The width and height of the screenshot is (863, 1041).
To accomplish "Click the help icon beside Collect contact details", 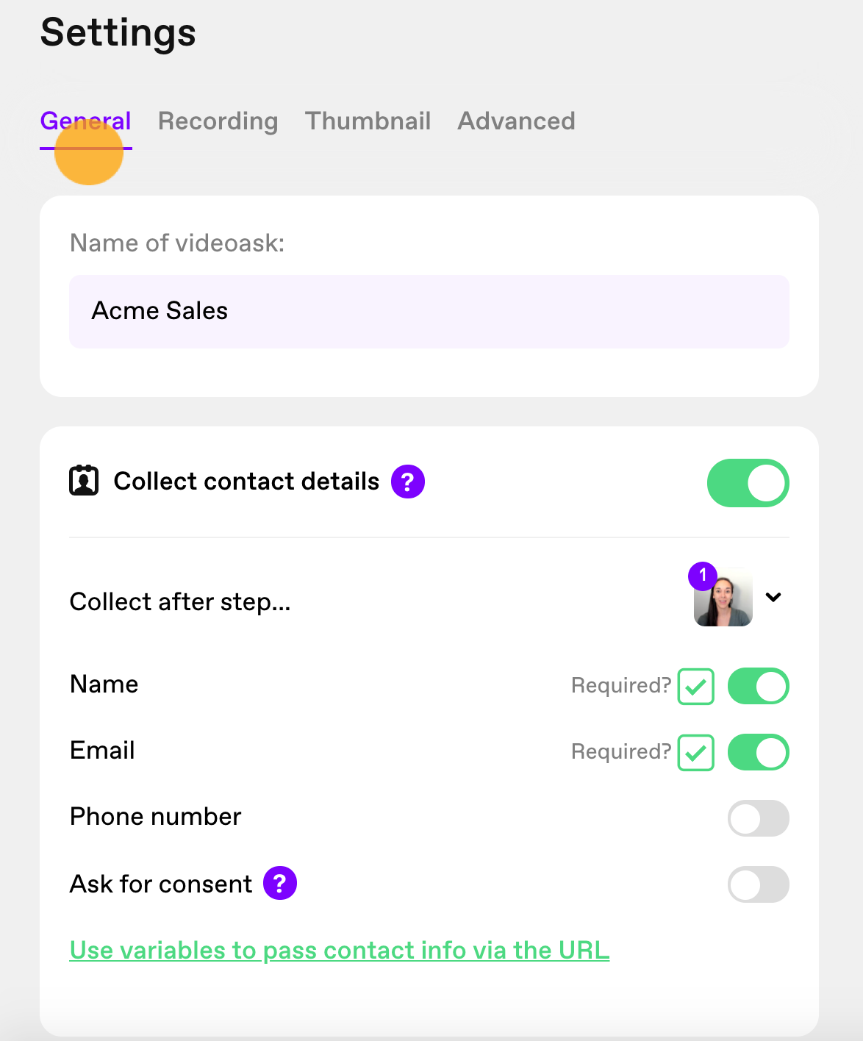I will point(408,482).
